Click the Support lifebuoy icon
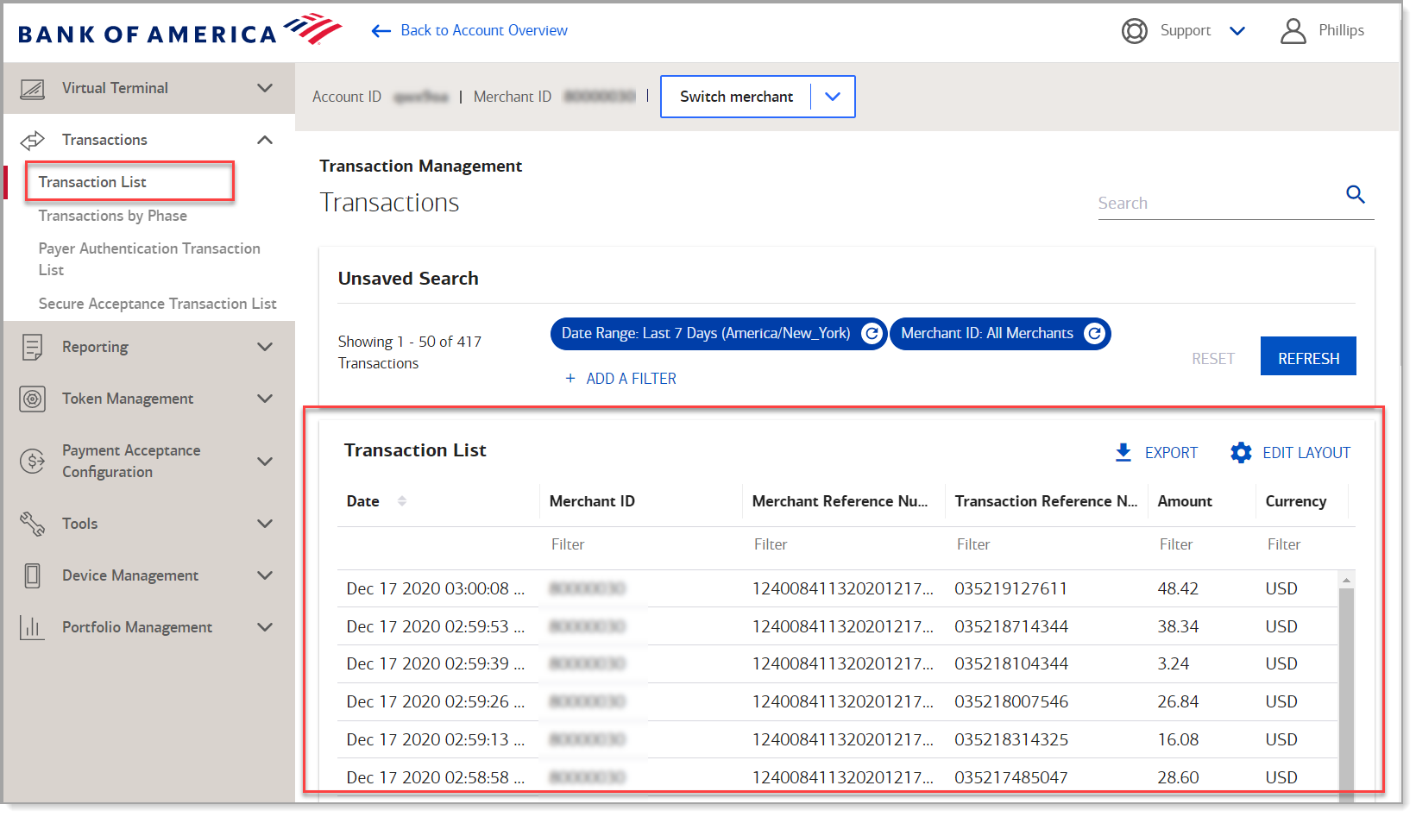The height and width of the screenshot is (817, 1416). coord(1134,31)
